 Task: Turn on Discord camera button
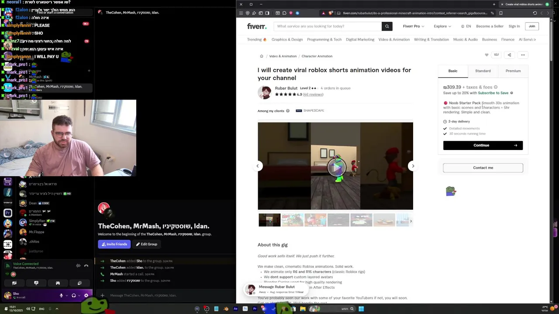14,283
